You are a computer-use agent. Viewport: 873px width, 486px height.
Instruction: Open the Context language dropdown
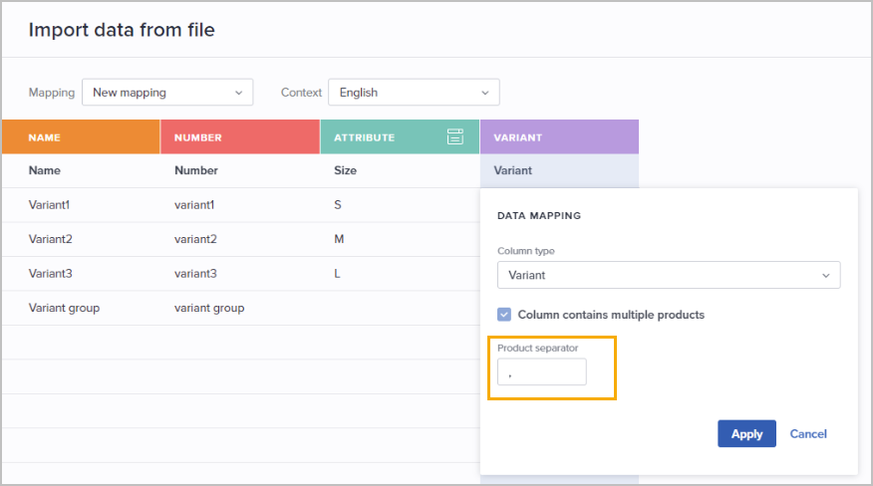click(x=414, y=93)
